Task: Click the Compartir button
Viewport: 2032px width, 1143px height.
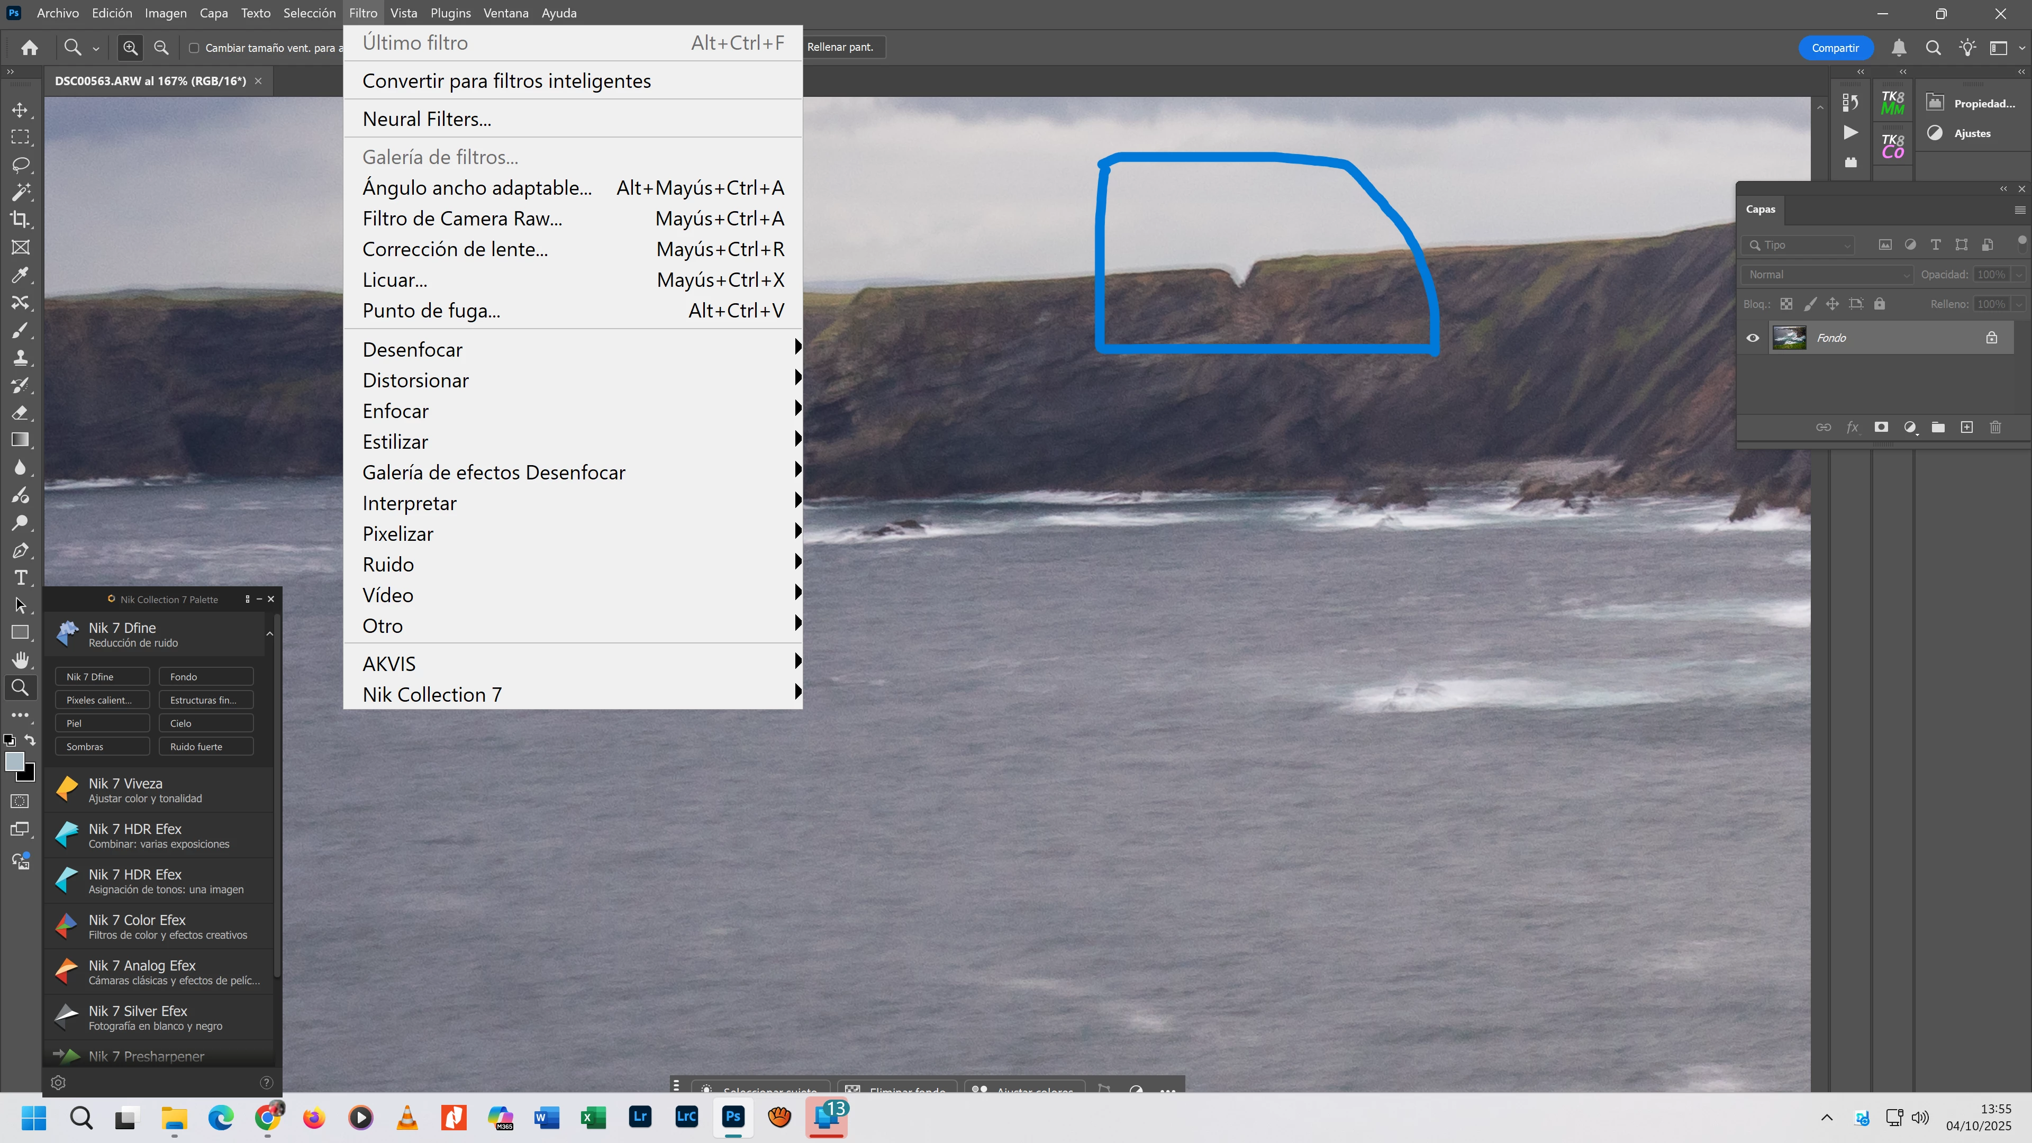Action: point(1835,48)
